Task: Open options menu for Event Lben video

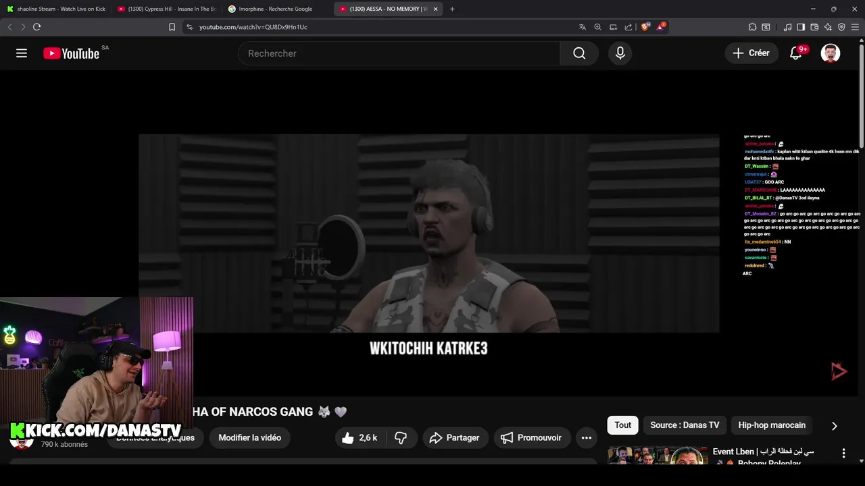Action: pos(843,454)
